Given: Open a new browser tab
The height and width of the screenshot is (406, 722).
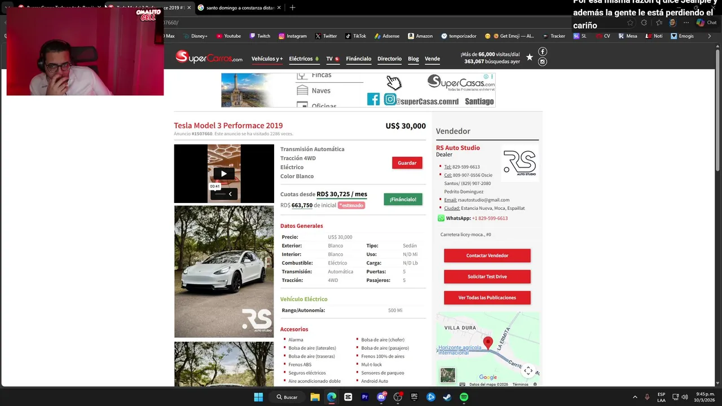Looking at the screenshot, I should (x=292, y=8).
